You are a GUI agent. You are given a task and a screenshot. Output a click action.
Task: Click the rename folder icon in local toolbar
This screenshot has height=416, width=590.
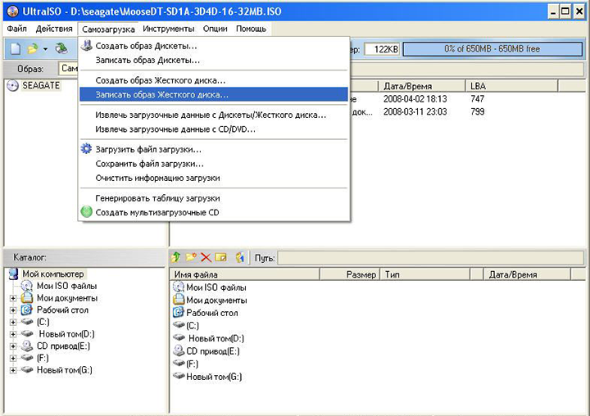point(221,257)
